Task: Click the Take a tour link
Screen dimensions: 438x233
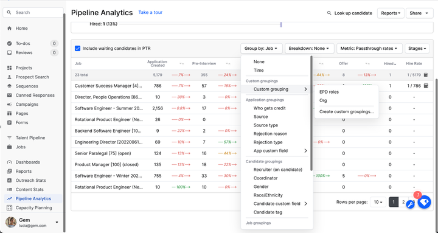Action: coord(150,12)
